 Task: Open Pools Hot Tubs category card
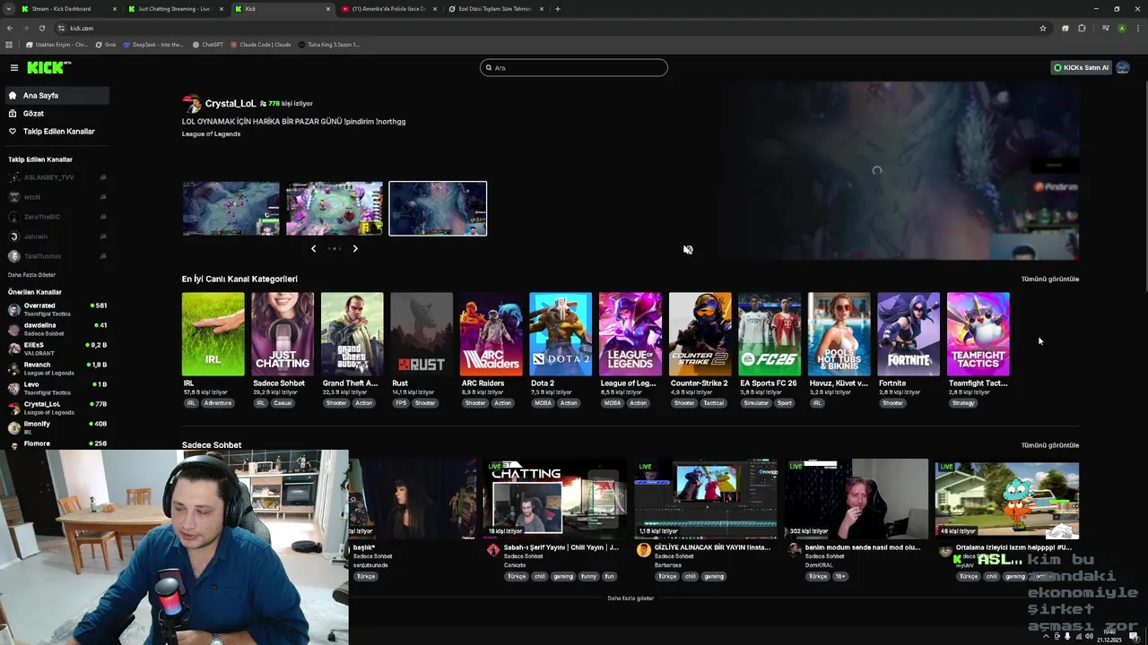[x=839, y=334]
